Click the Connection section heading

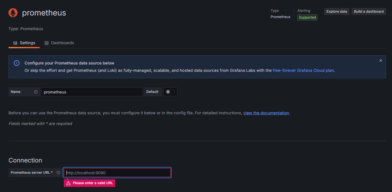pos(25,160)
